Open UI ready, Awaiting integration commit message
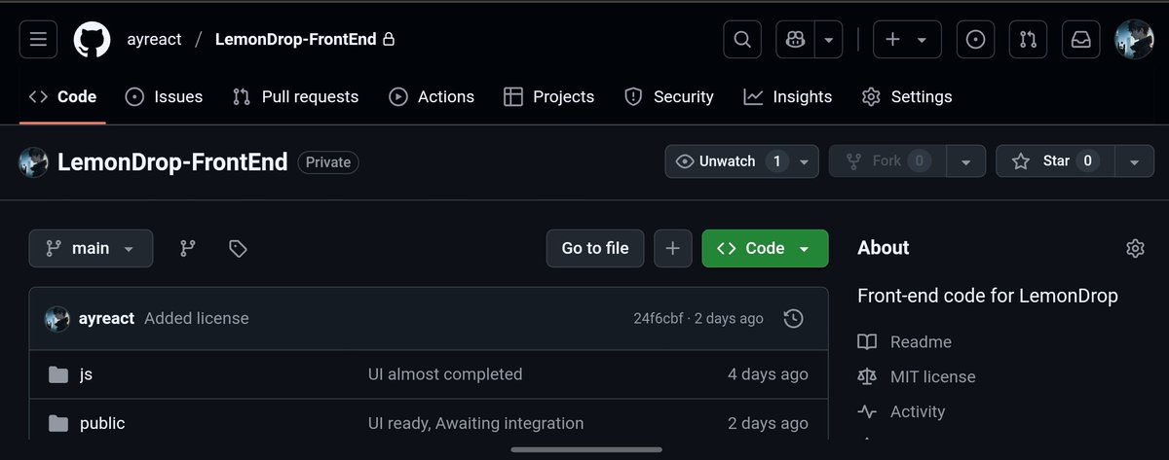The image size is (1169, 460). click(476, 423)
